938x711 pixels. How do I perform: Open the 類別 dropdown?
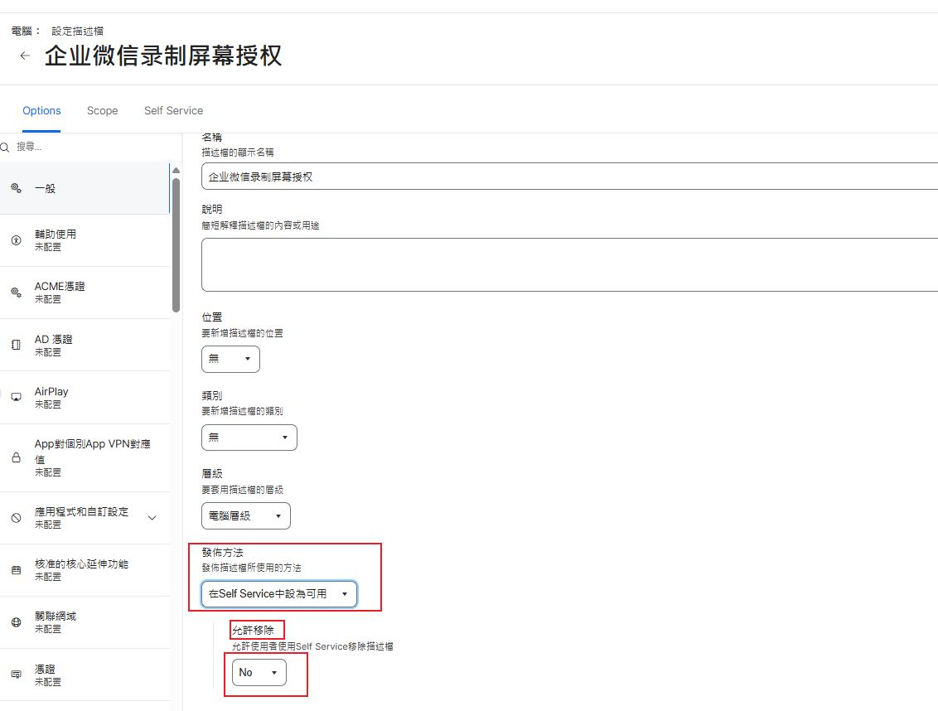click(249, 437)
